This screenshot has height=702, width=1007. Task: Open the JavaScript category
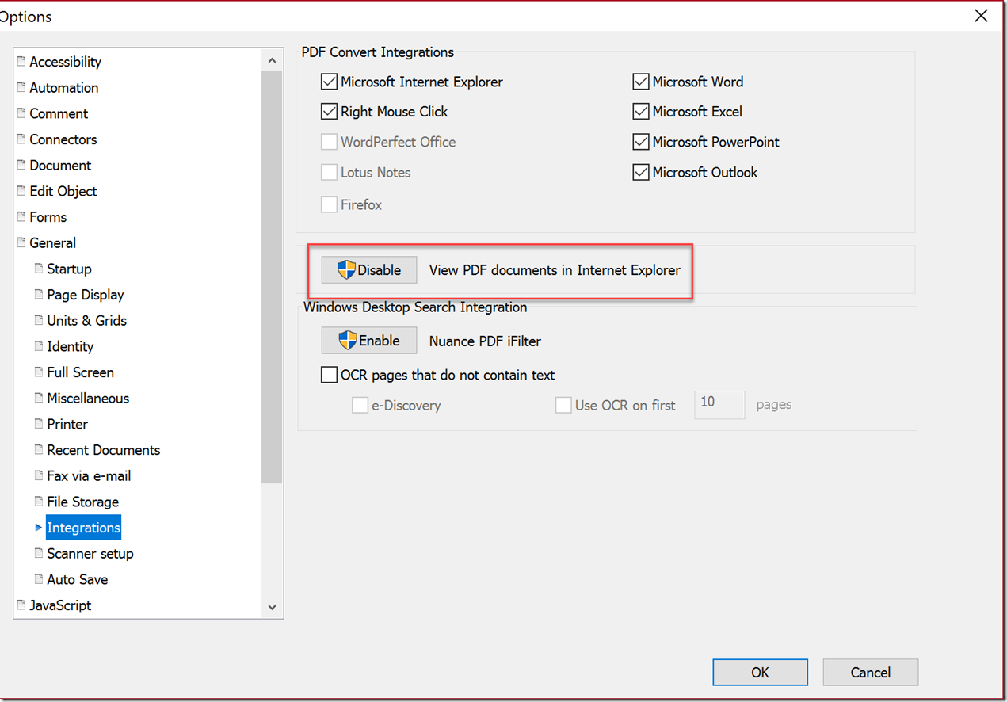(x=60, y=605)
